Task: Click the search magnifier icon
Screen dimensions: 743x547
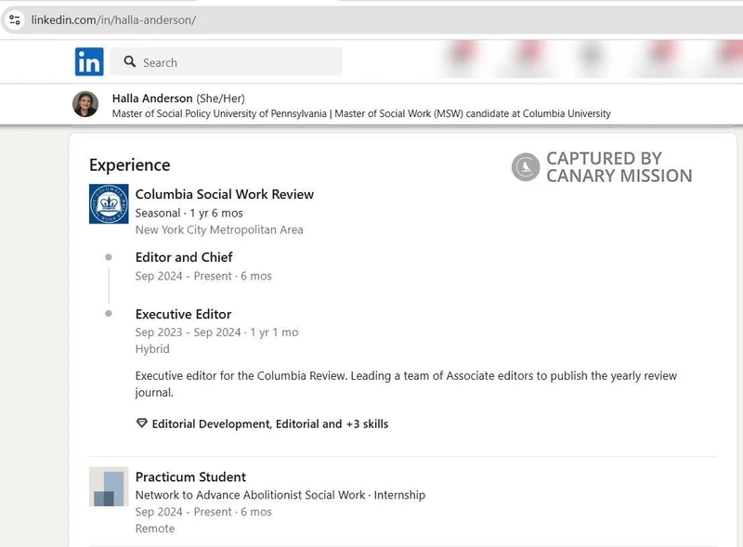Action: click(x=129, y=61)
